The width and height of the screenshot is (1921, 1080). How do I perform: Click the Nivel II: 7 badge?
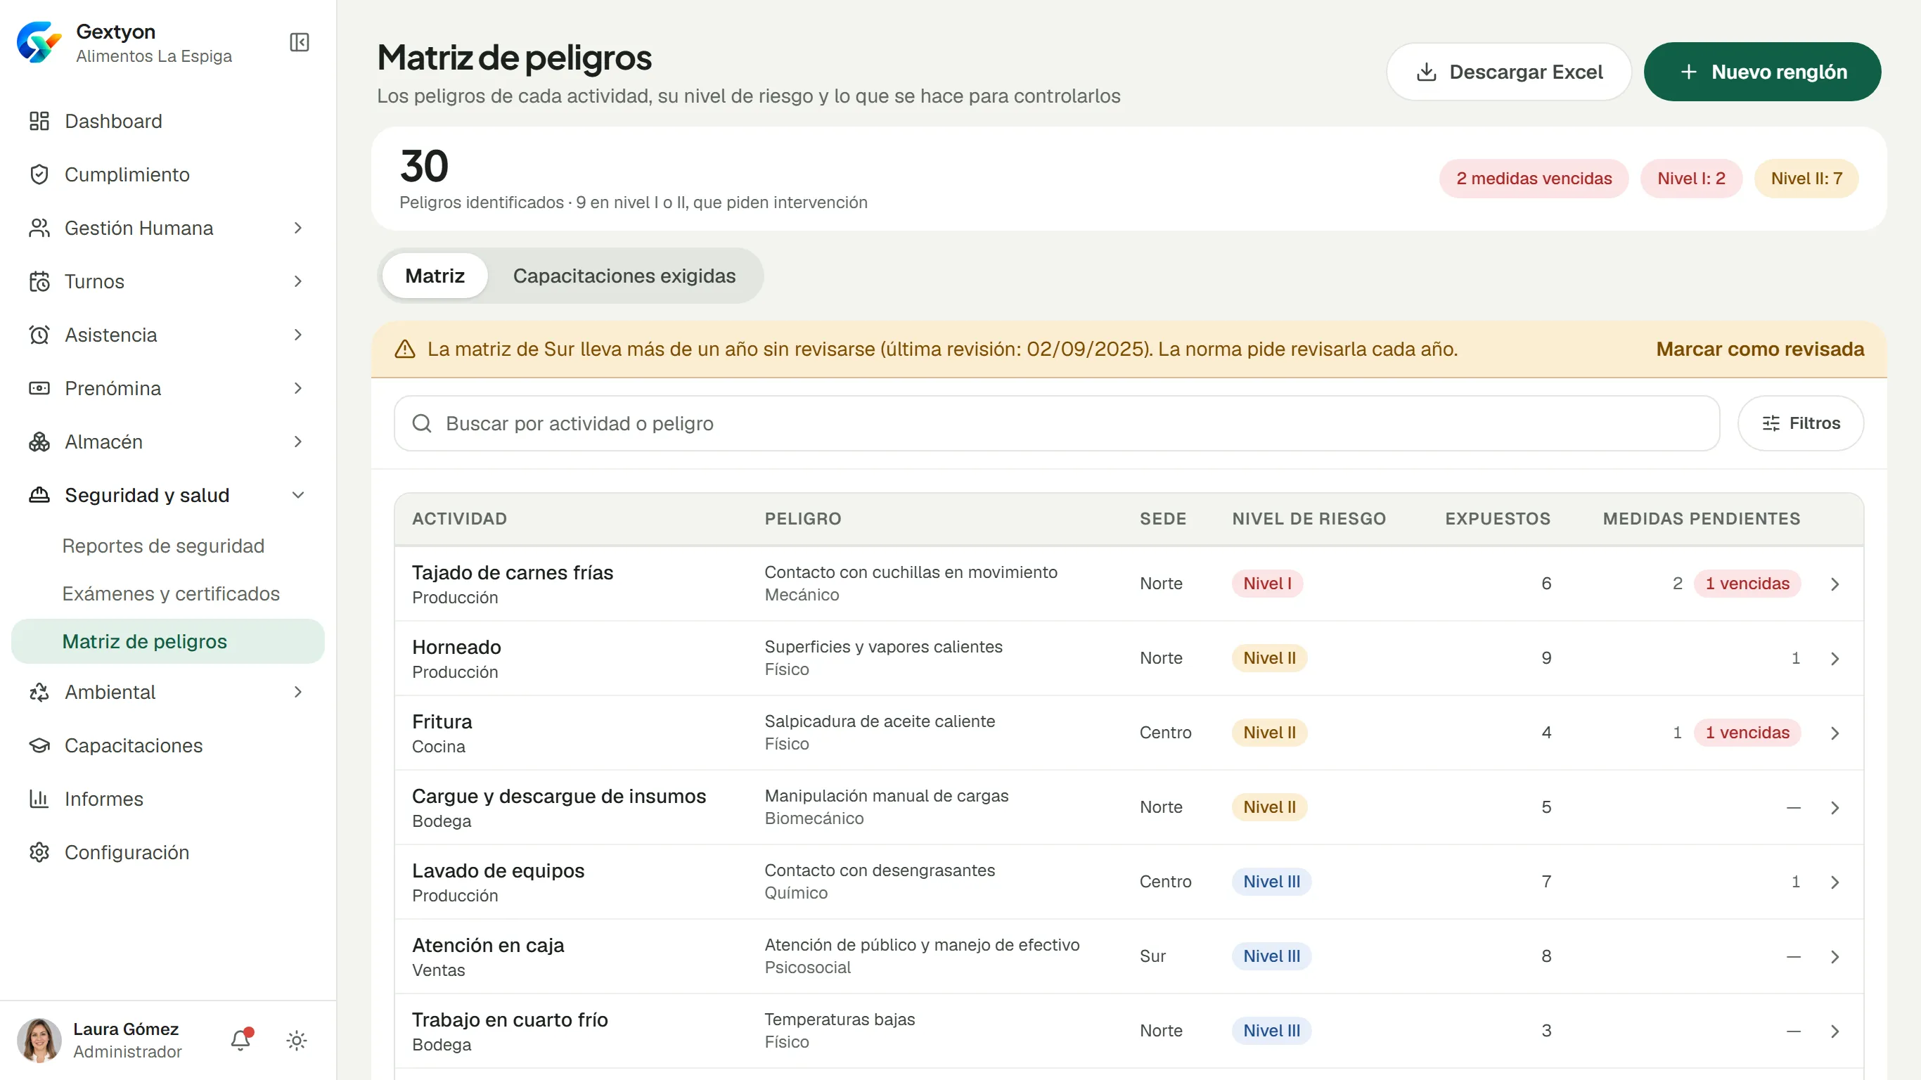click(1806, 179)
